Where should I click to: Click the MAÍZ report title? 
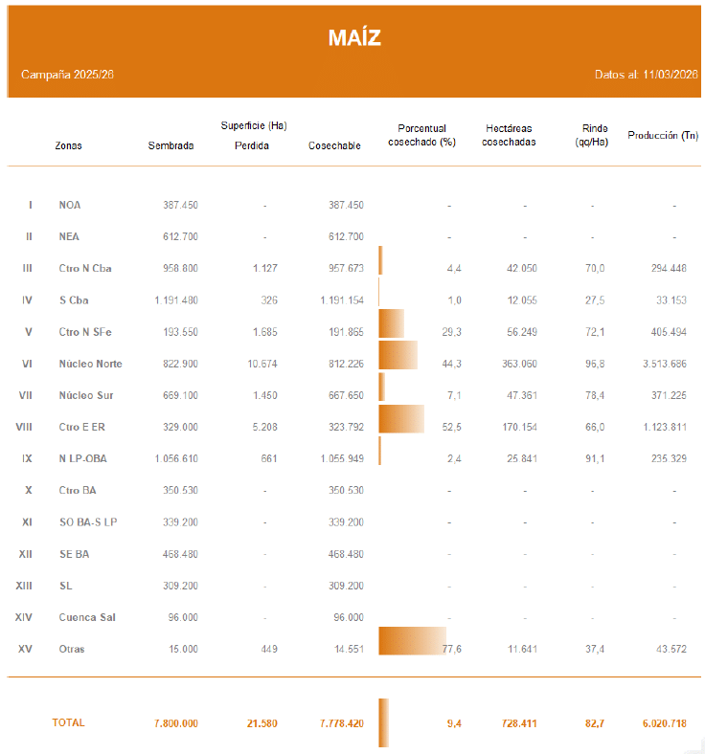pos(354,37)
